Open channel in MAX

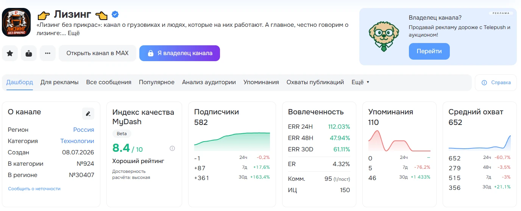[x=97, y=53]
